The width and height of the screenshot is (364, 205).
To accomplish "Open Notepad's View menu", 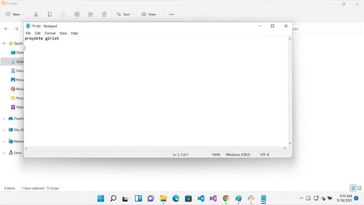I will pos(63,33).
